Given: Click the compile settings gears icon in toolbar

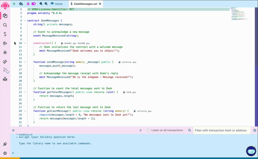Looking at the screenshot, I should click(21, 4).
